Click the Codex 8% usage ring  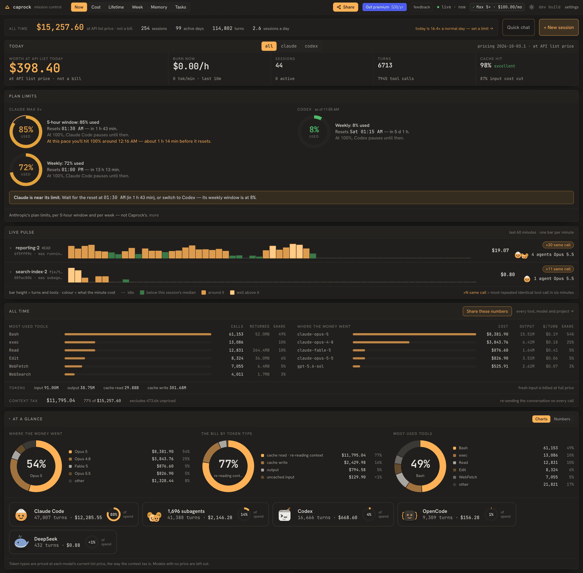point(314,132)
